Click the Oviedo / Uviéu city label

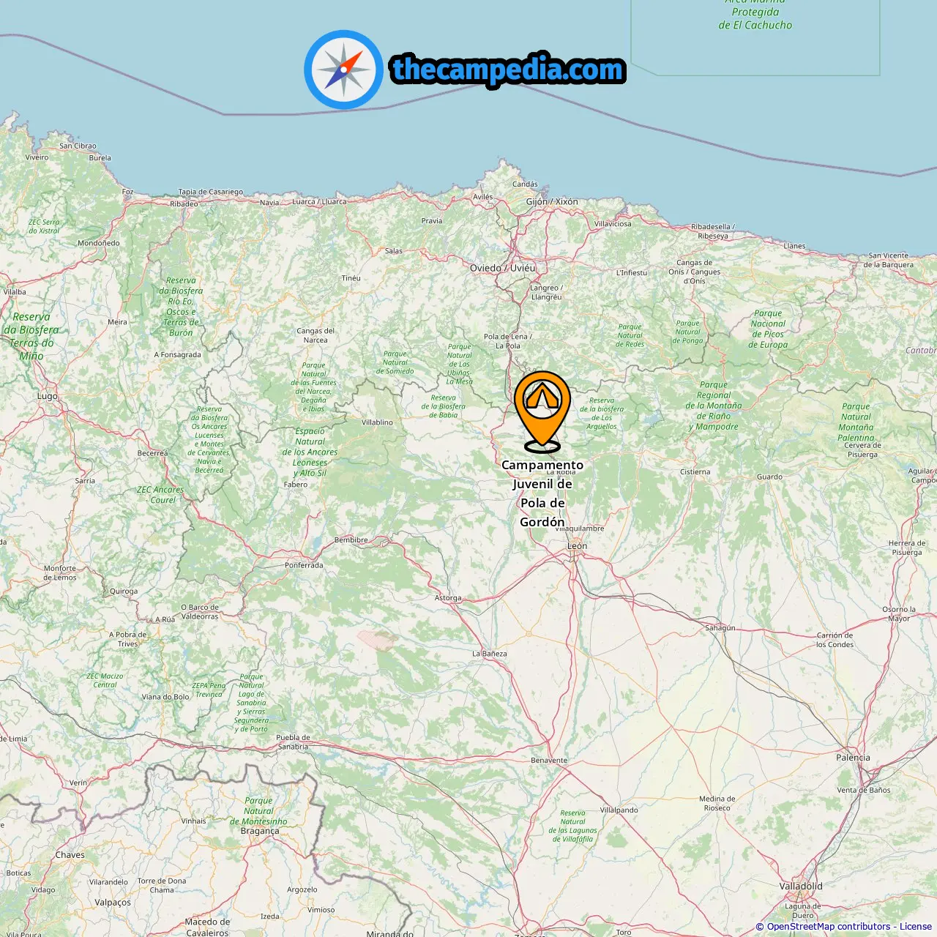point(503,268)
